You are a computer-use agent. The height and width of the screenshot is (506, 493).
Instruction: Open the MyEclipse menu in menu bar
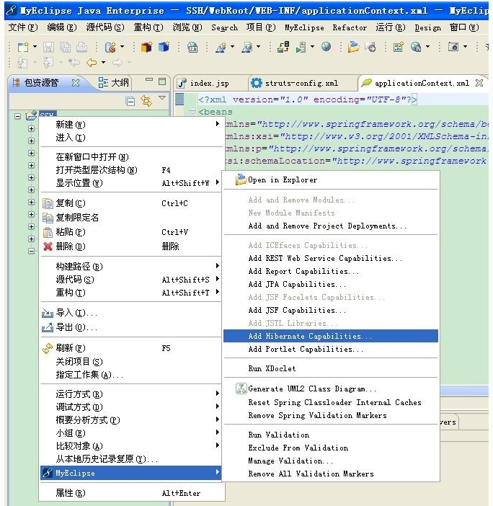tap(304, 28)
